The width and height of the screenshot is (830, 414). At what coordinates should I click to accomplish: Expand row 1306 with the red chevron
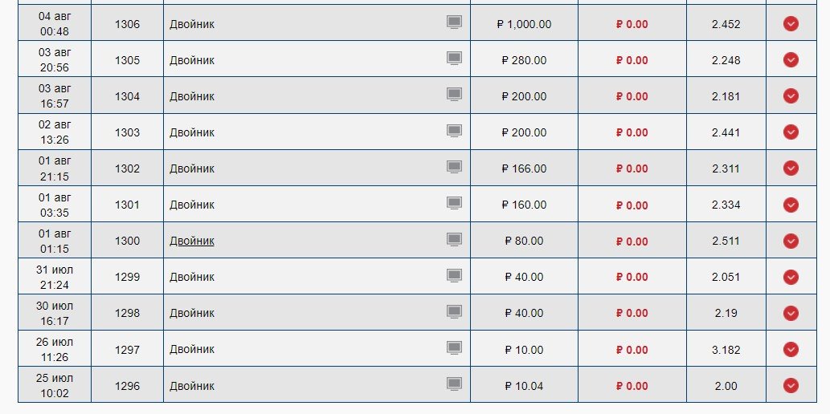point(791,24)
